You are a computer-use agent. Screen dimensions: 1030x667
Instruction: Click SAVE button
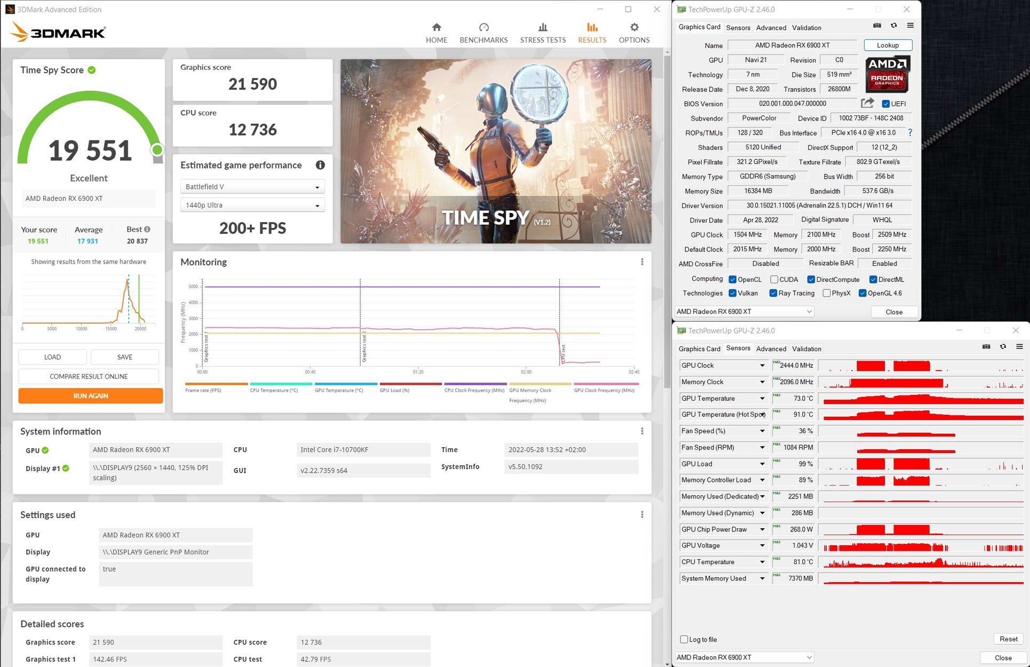[x=125, y=357]
